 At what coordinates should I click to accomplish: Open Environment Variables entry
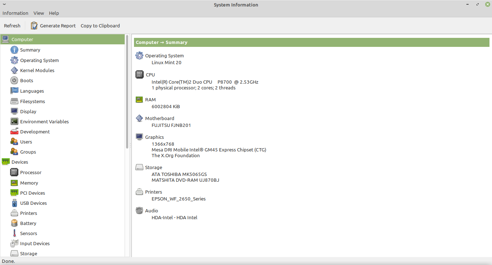click(x=44, y=122)
